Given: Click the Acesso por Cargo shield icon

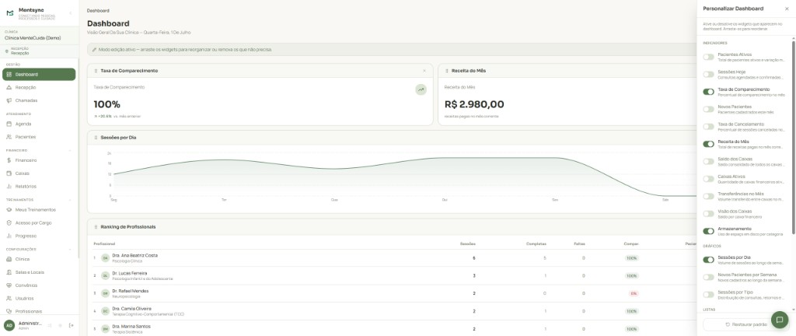Looking at the screenshot, I should 9,222.
